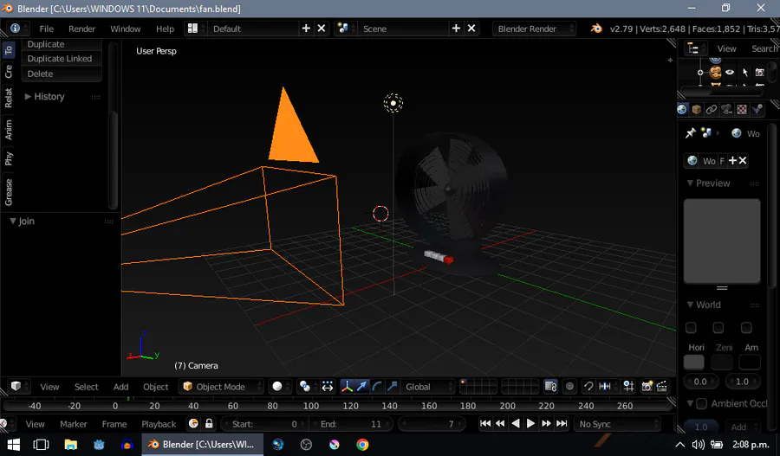Browse World data globe icon
780x456 pixels.
click(692, 160)
